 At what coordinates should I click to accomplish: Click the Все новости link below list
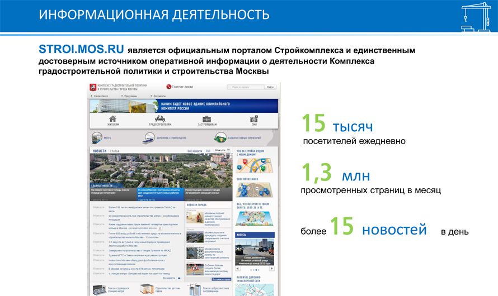pos(169,278)
